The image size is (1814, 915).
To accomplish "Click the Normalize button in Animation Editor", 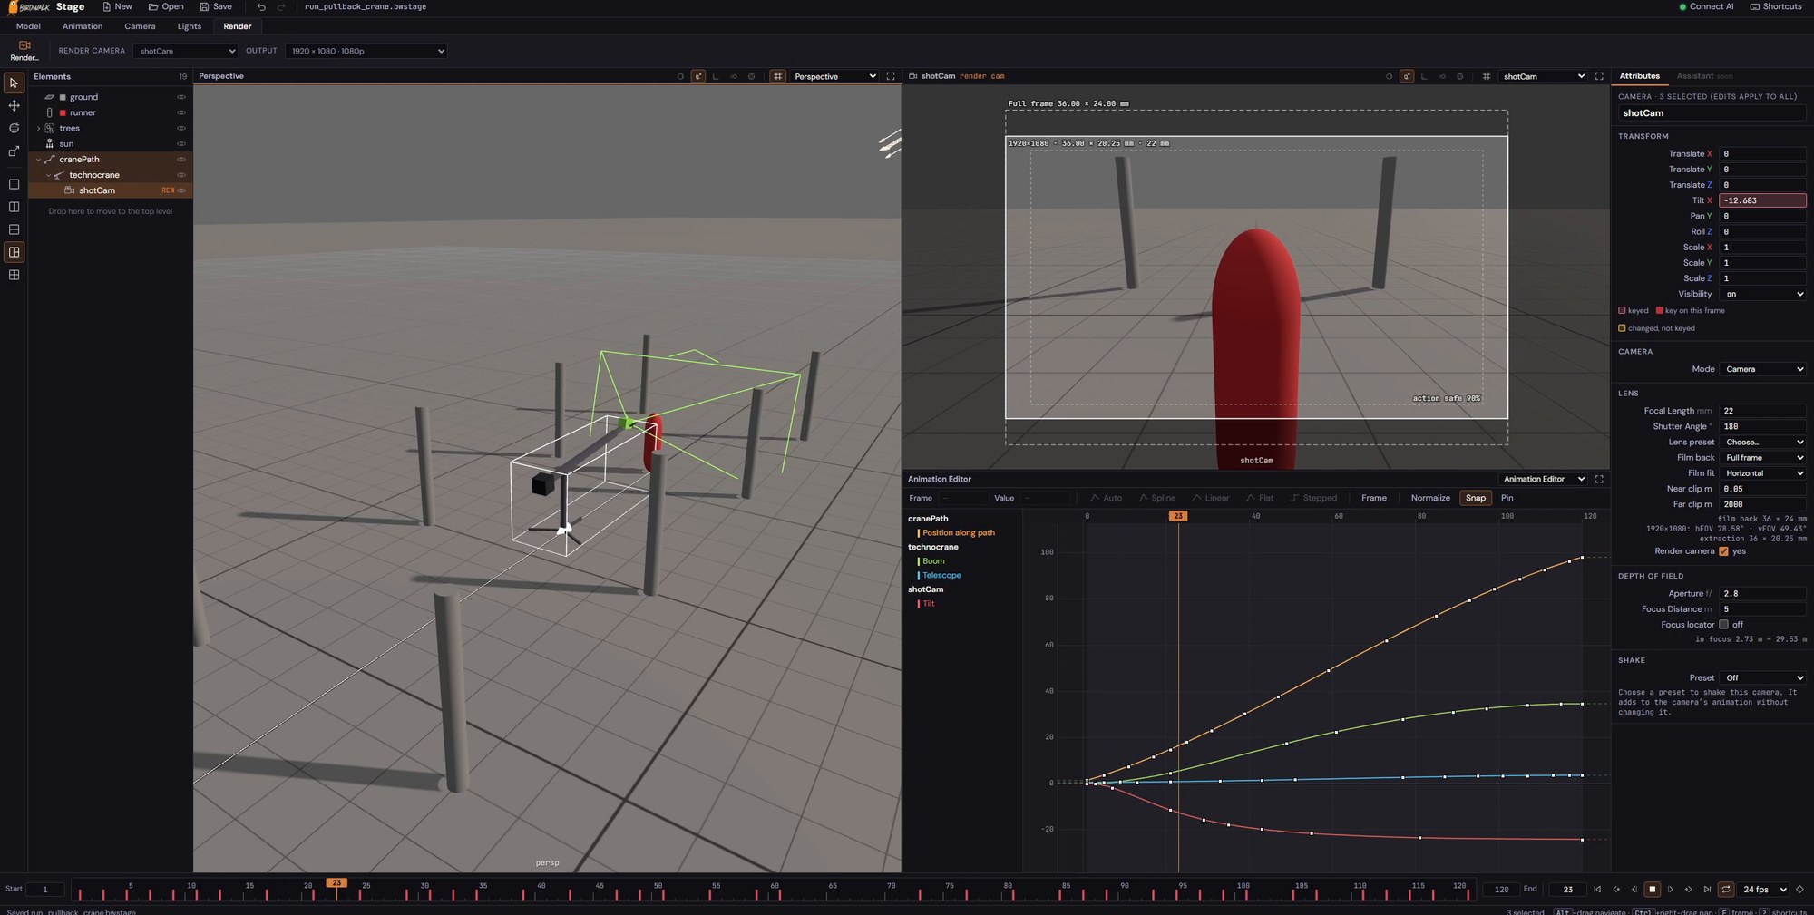I will tap(1430, 498).
